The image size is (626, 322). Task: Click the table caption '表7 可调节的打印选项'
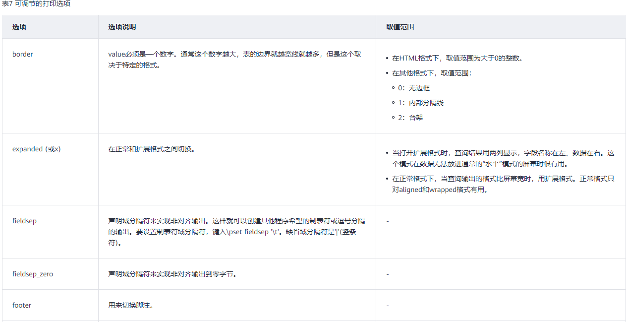click(x=35, y=4)
